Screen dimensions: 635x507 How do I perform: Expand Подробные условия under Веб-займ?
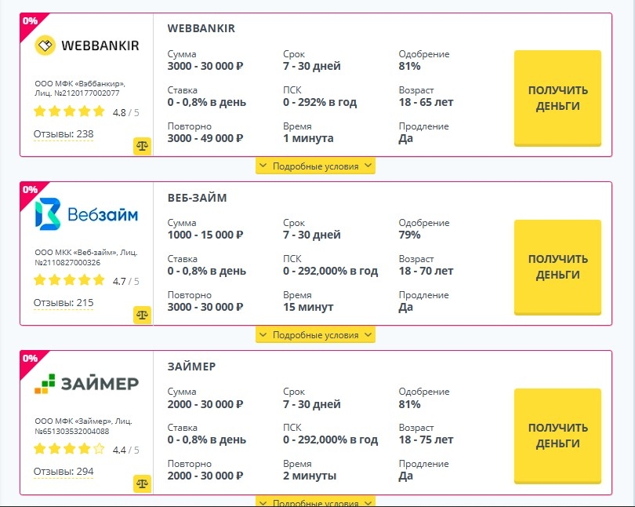tap(315, 335)
